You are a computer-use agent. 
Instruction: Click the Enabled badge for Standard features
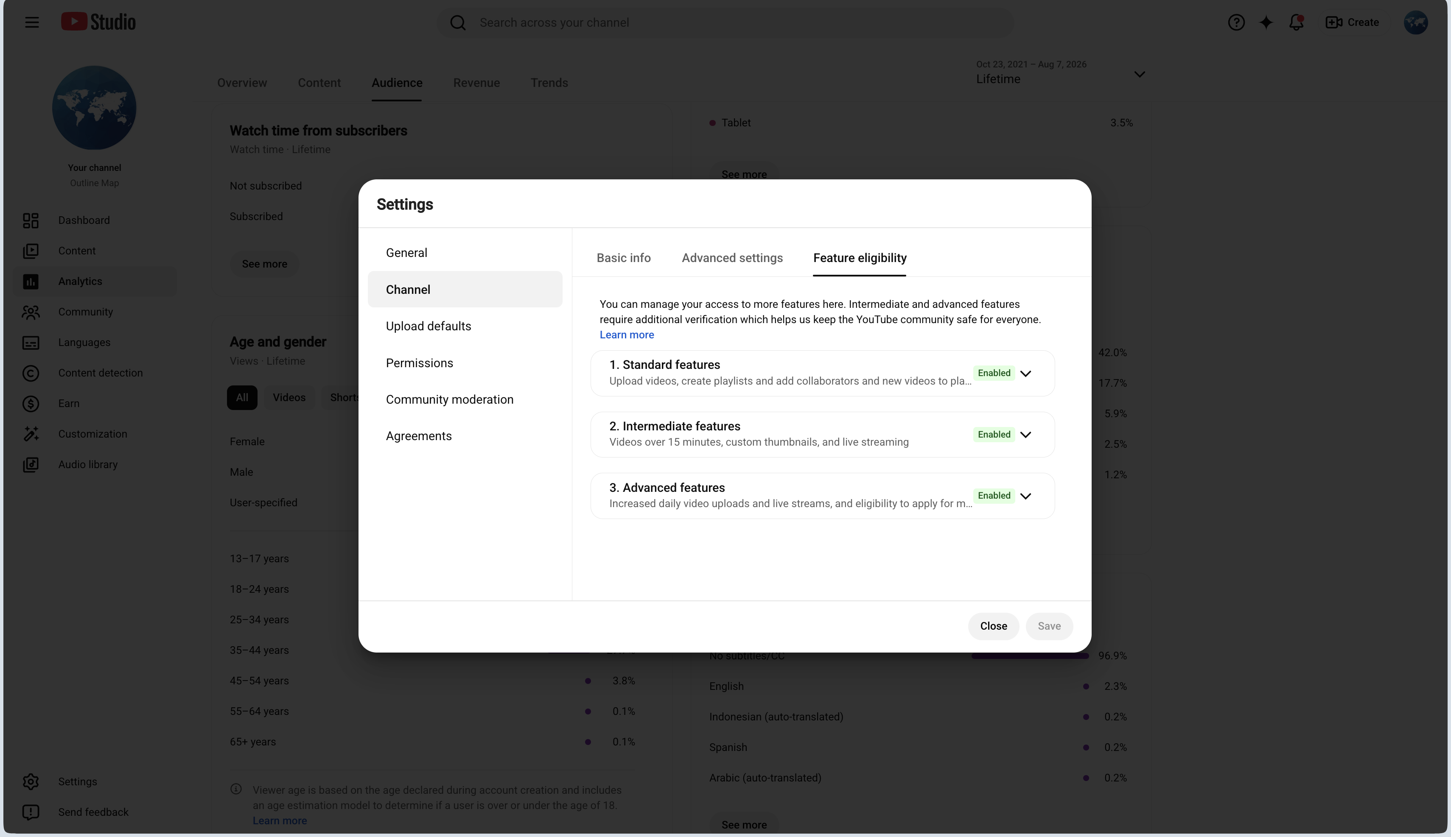(994, 373)
